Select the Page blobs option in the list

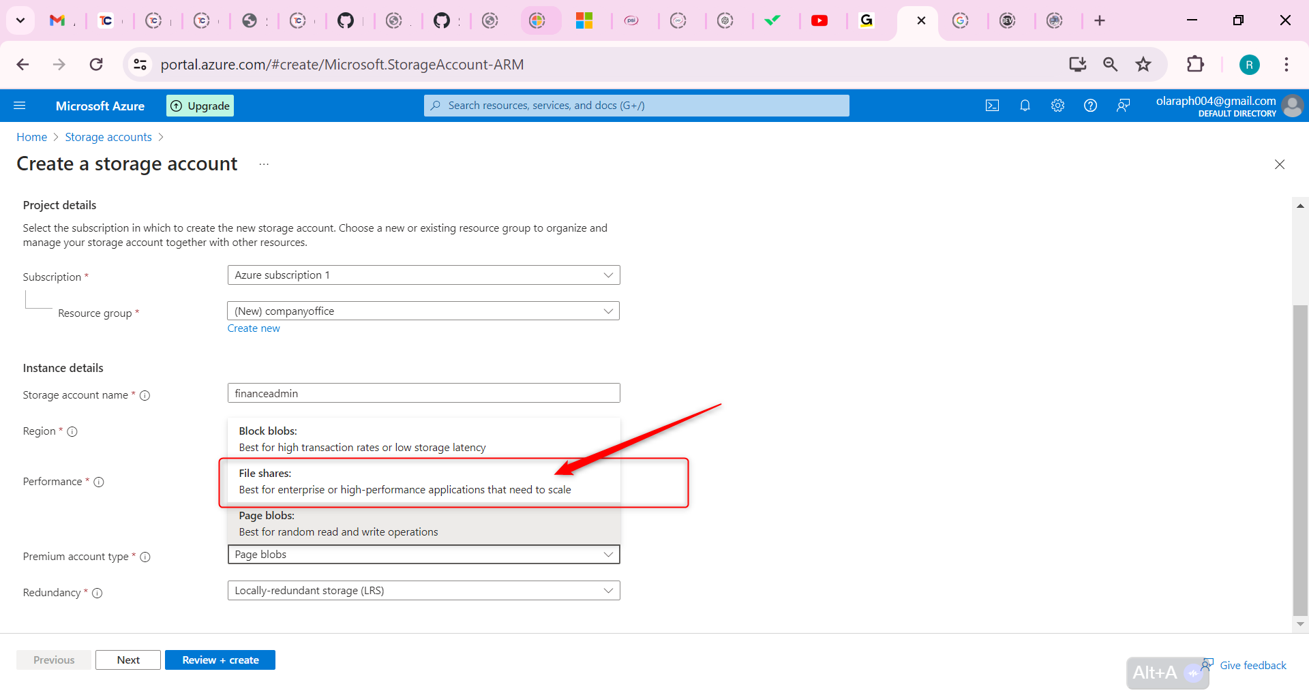tap(423, 523)
